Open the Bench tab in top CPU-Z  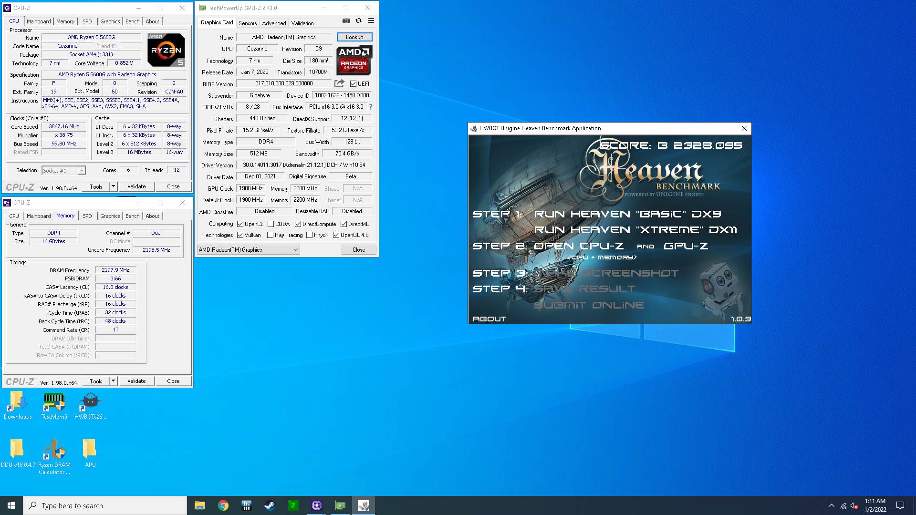pos(133,21)
